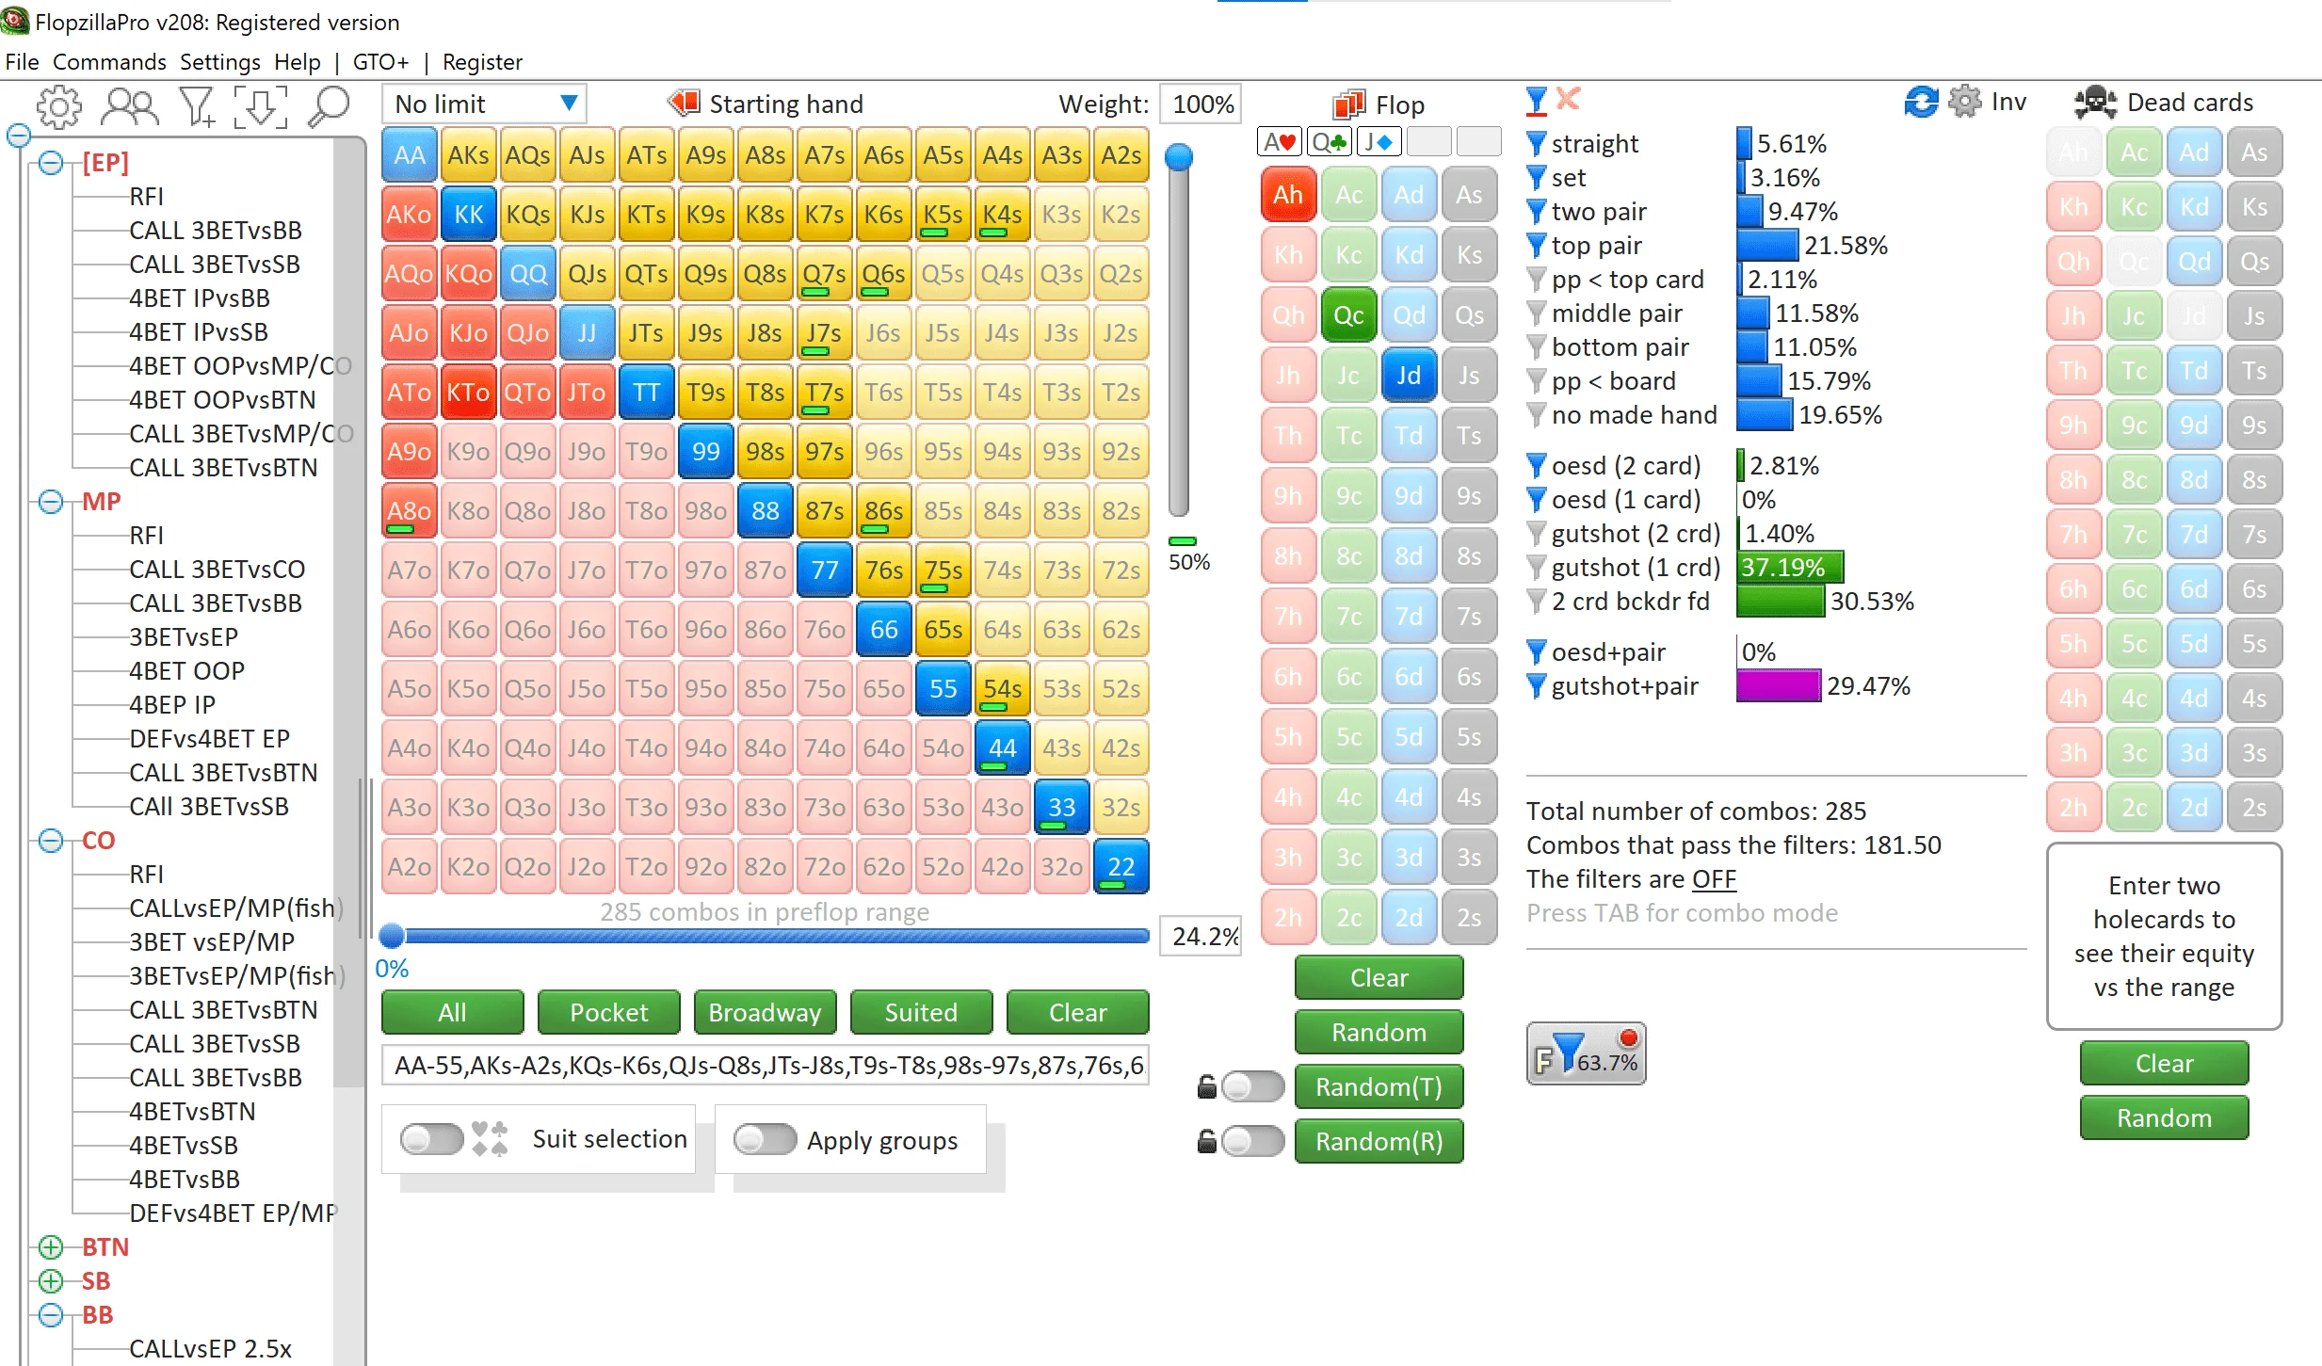Click the player ranges people icon
Image resolution: width=2322 pixels, height=1366 pixels.
(129, 106)
